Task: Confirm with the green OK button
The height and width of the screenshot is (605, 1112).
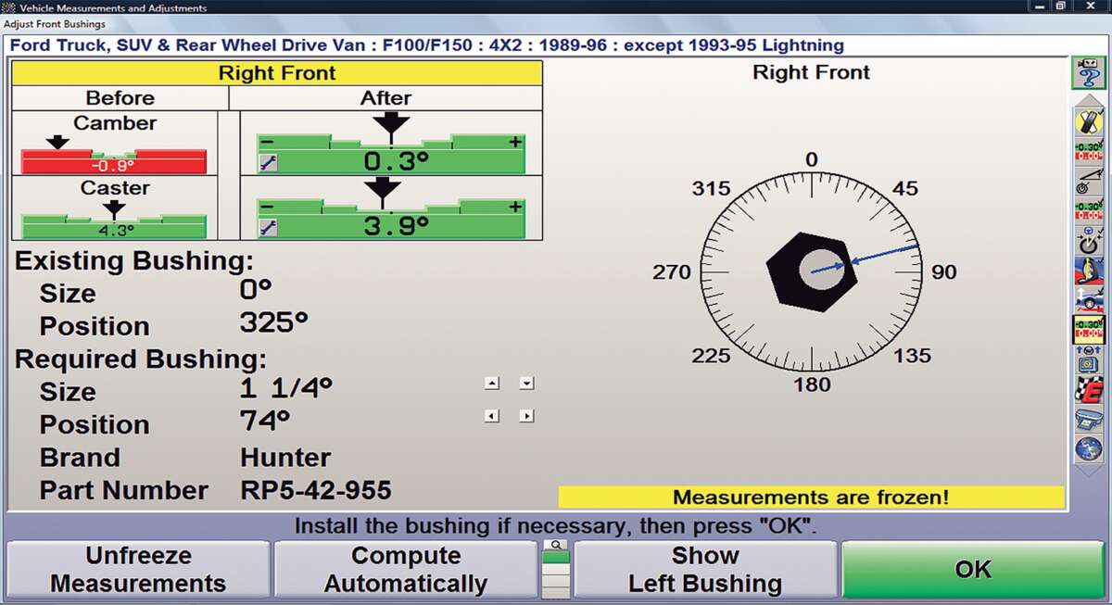Action: (973, 570)
